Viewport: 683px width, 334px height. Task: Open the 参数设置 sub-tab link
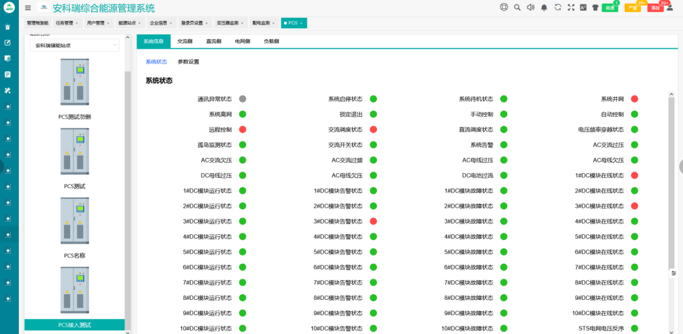pos(188,62)
